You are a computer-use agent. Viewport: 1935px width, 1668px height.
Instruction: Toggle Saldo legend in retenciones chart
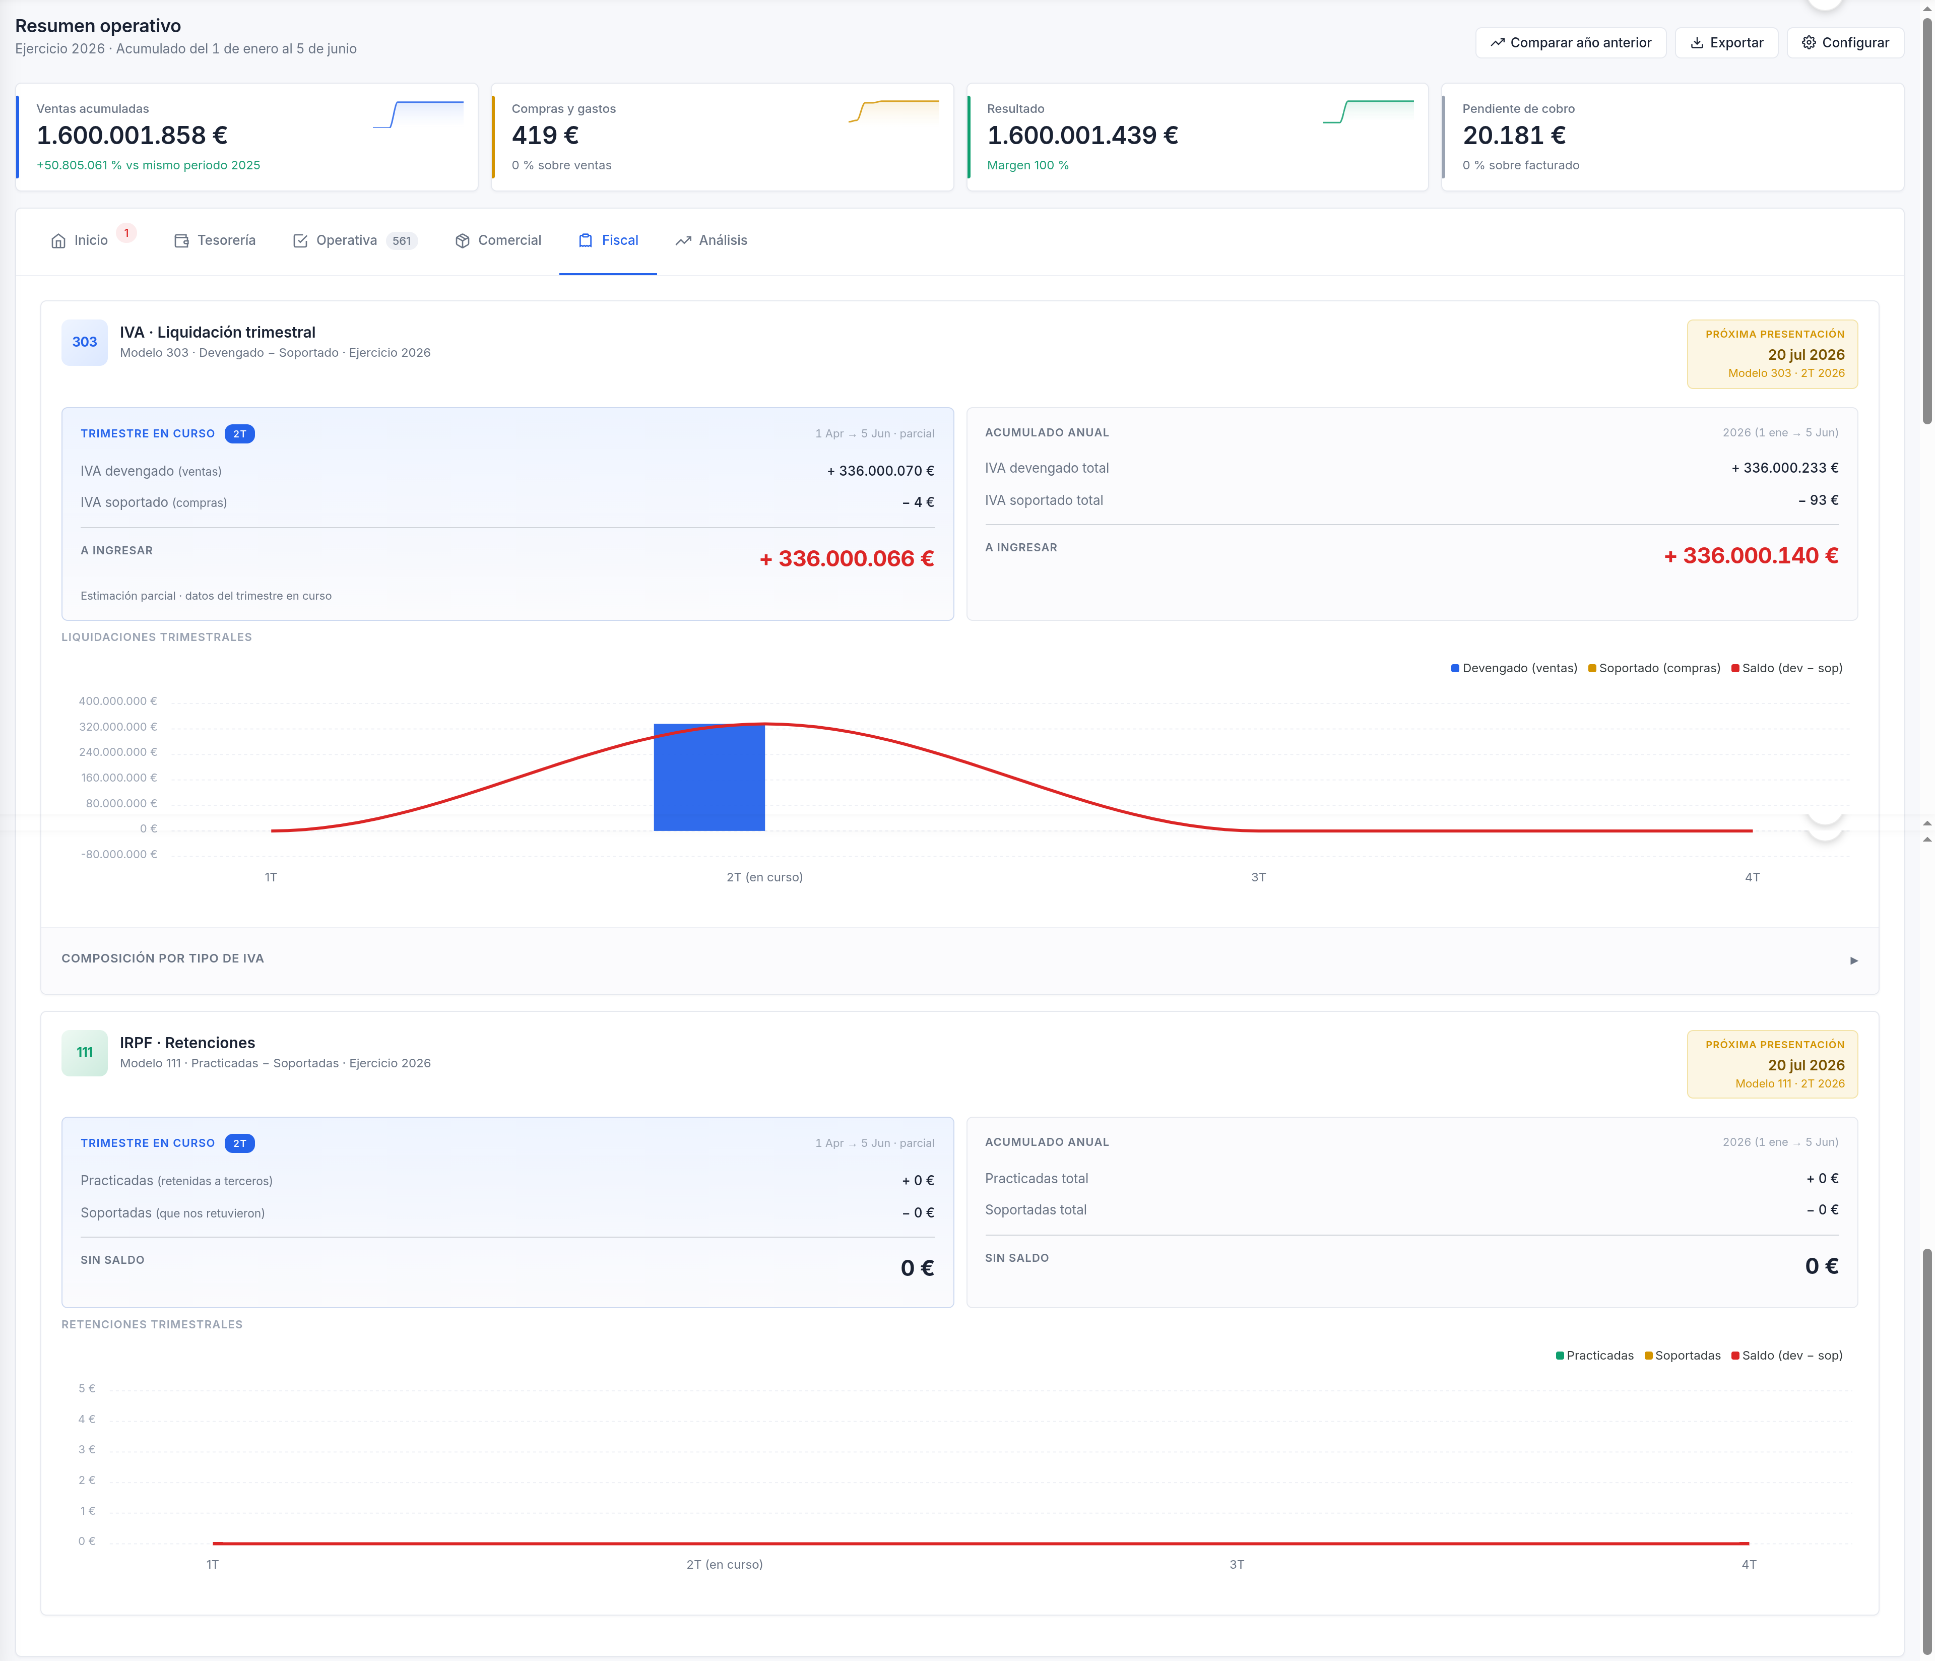(1787, 1356)
